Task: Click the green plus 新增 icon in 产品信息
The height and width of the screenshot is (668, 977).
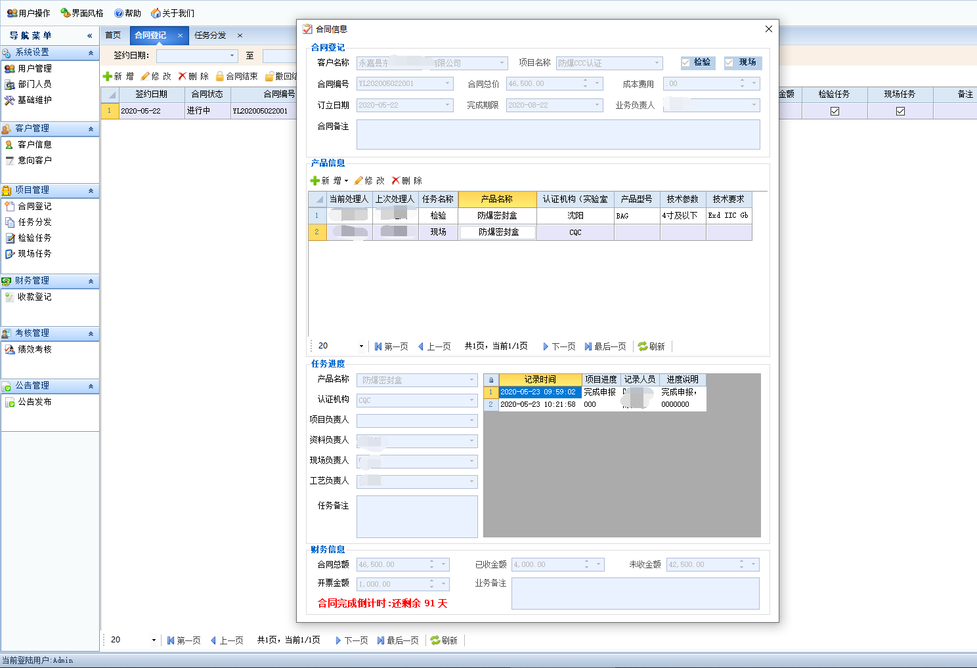Action: click(x=315, y=181)
